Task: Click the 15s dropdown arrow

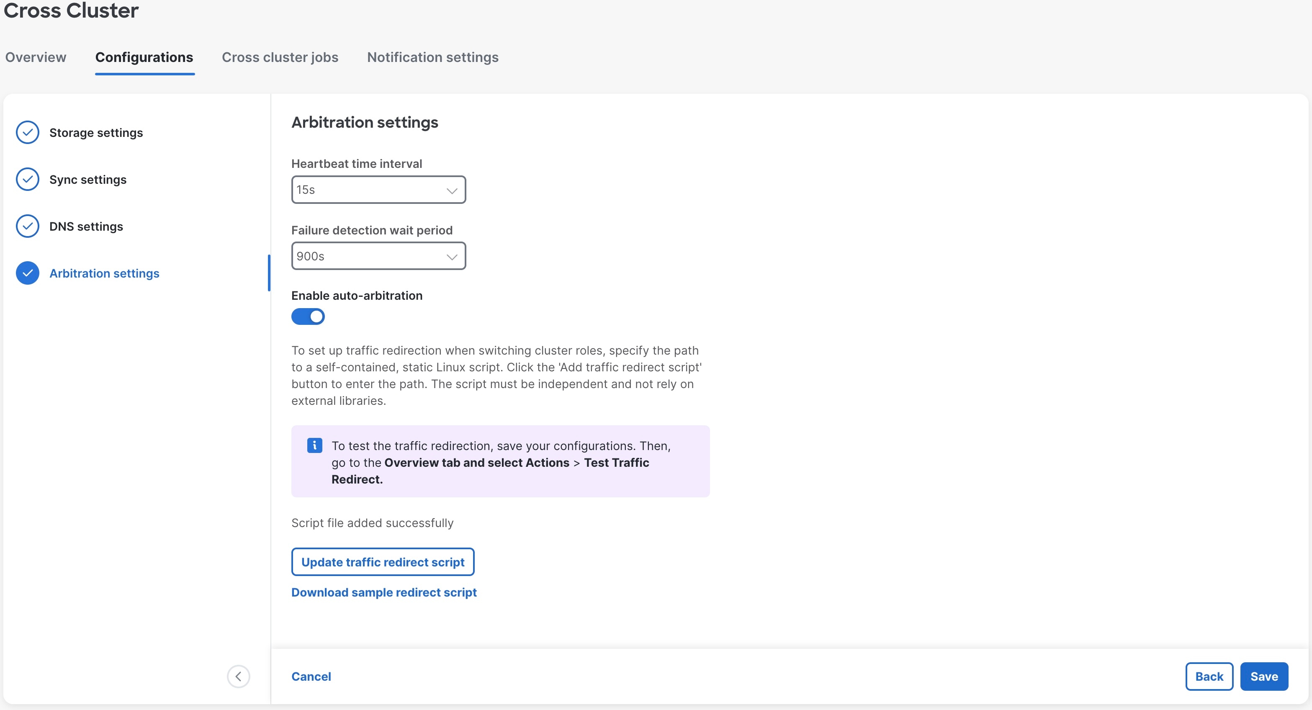Action: coord(451,190)
